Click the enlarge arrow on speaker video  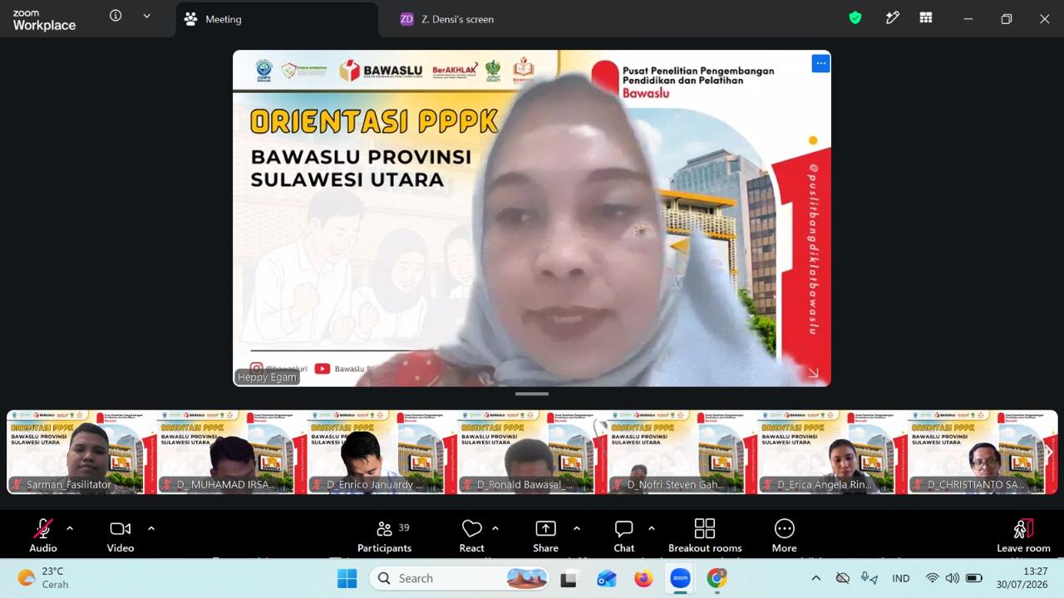point(813,373)
